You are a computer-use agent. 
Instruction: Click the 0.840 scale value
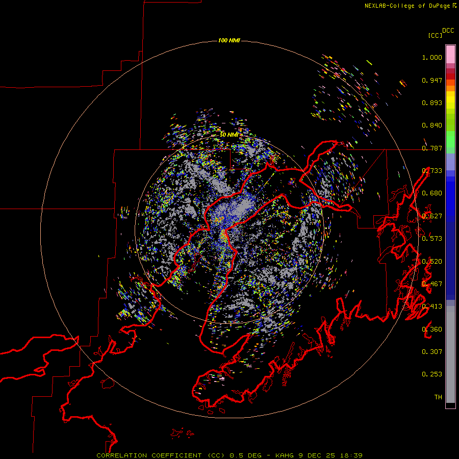[x=432, y=125]
